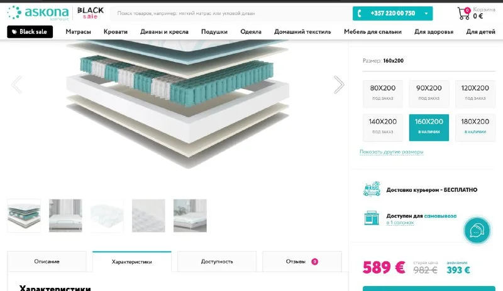Click the Black sale logo in header

(x=91, y=13)
